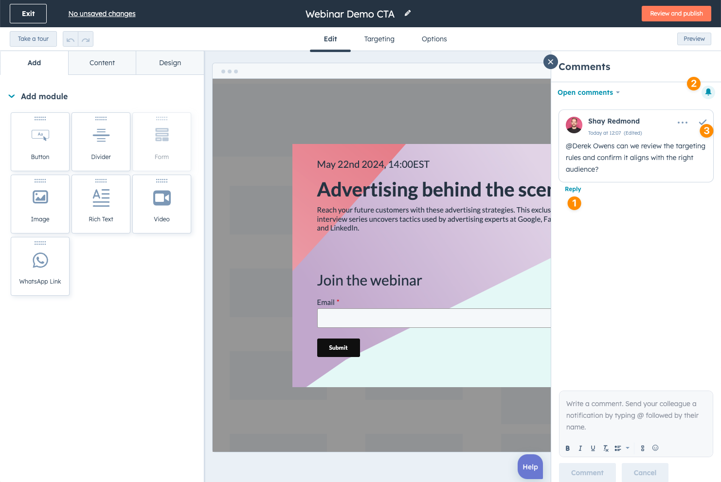Open the Design tab in left panel
721x482 pixels.
coord(170,63)
